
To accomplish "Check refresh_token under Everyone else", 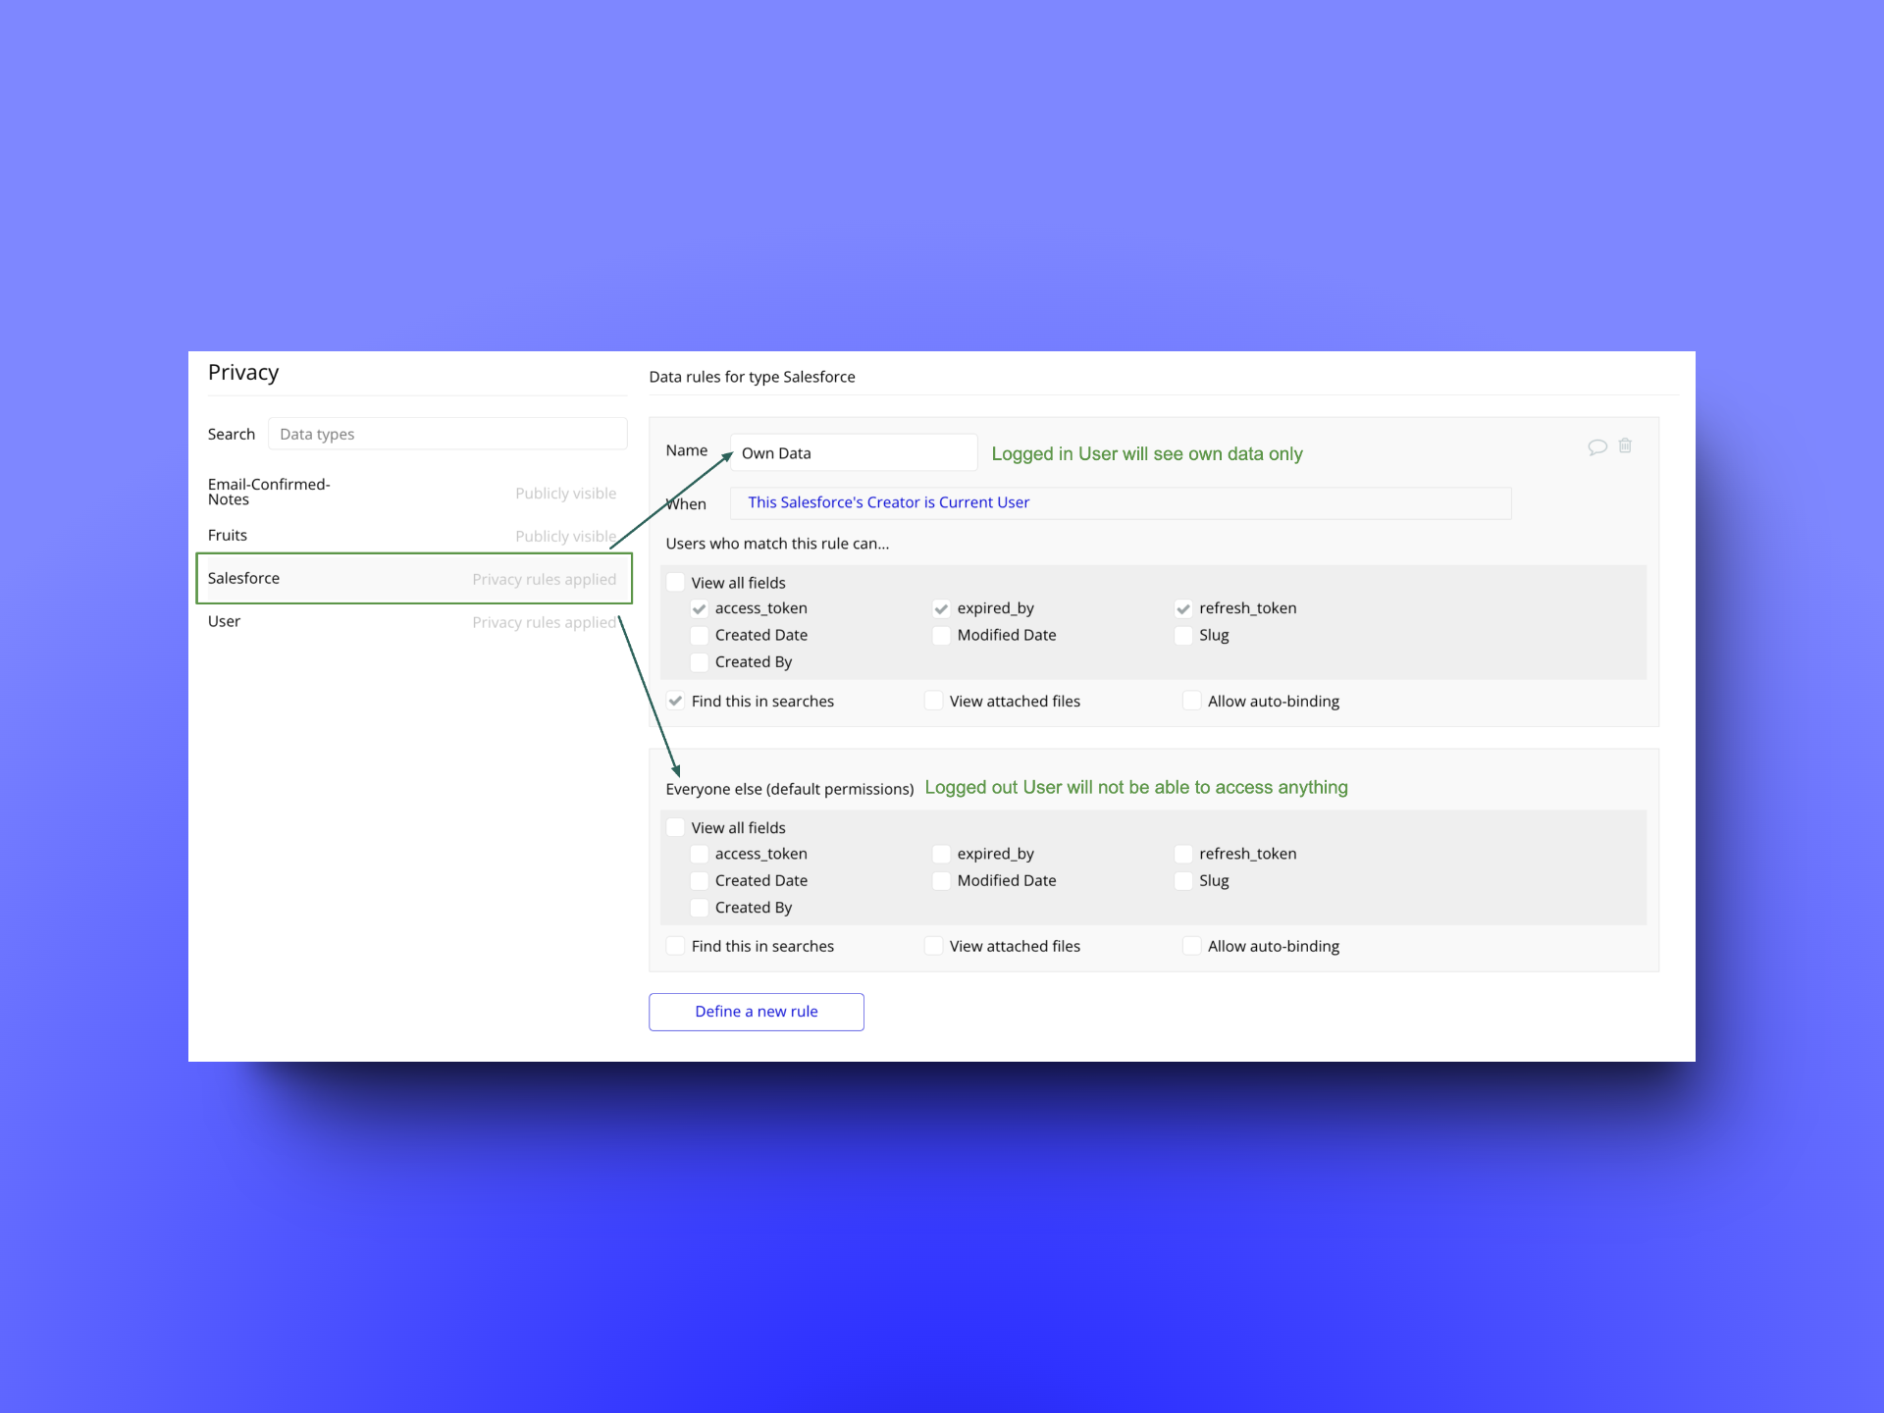I will (x=1183, y=854).
